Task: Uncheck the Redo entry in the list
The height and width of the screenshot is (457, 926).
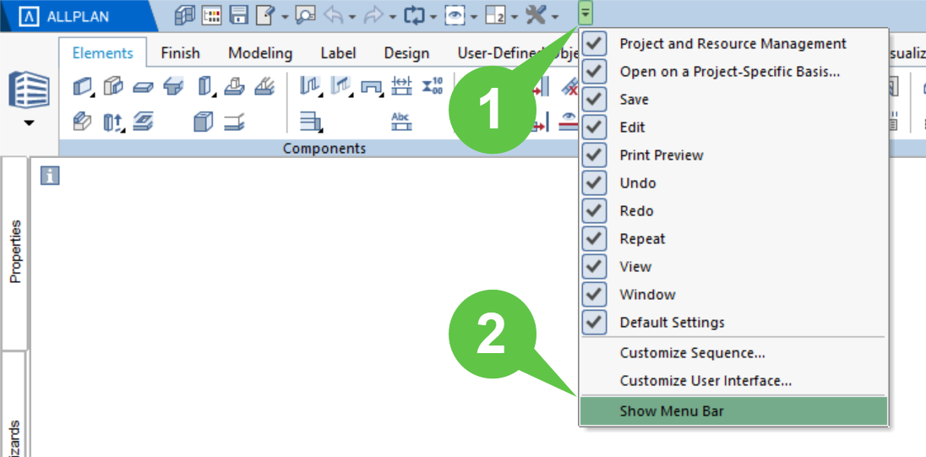Action: tap(594, 211)
